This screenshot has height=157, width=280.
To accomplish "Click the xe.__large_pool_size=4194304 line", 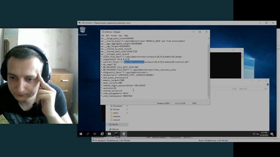I will 117,38.
